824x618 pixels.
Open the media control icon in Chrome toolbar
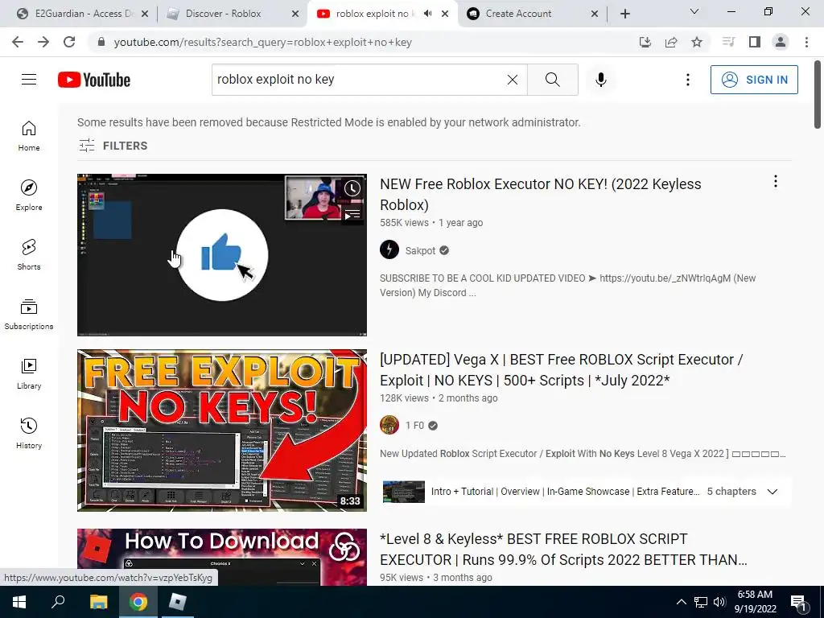pos(728,42)
